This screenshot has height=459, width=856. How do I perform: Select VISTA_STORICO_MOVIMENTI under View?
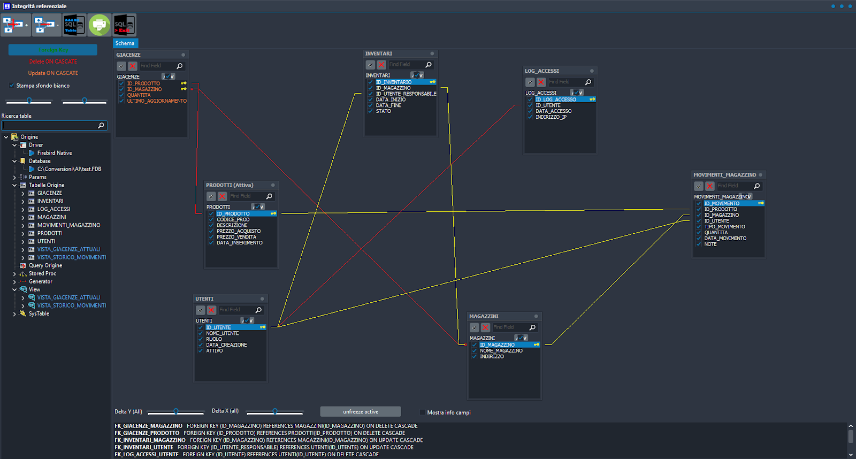(x=72, y=305)
